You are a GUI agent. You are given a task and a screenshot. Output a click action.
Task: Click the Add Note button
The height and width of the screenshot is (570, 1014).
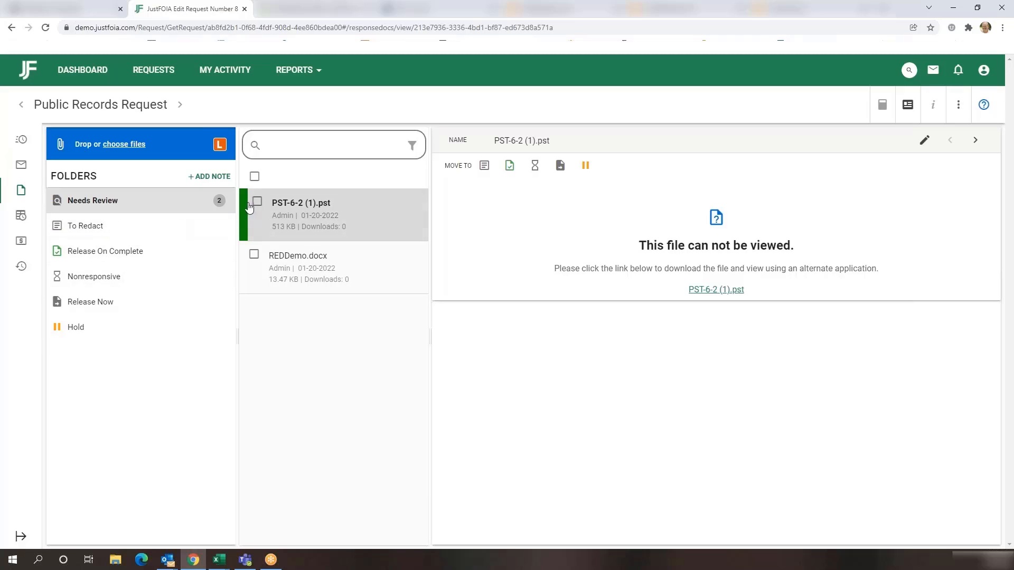click(209, 176)
